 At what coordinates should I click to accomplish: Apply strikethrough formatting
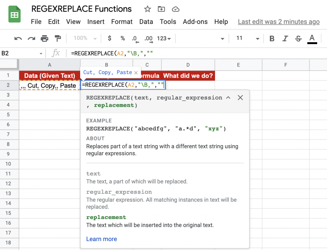pyautogui.click(x=298, y=38)
